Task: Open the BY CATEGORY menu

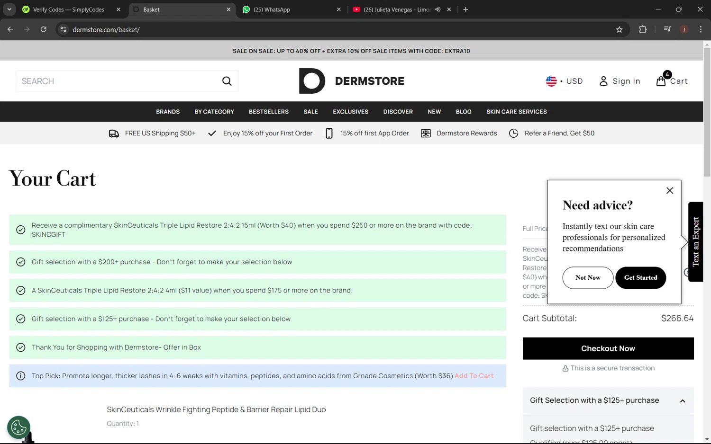Action: pos(214,112)
